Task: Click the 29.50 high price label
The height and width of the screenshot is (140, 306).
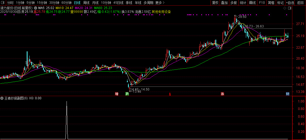Action: click(242, 17)
